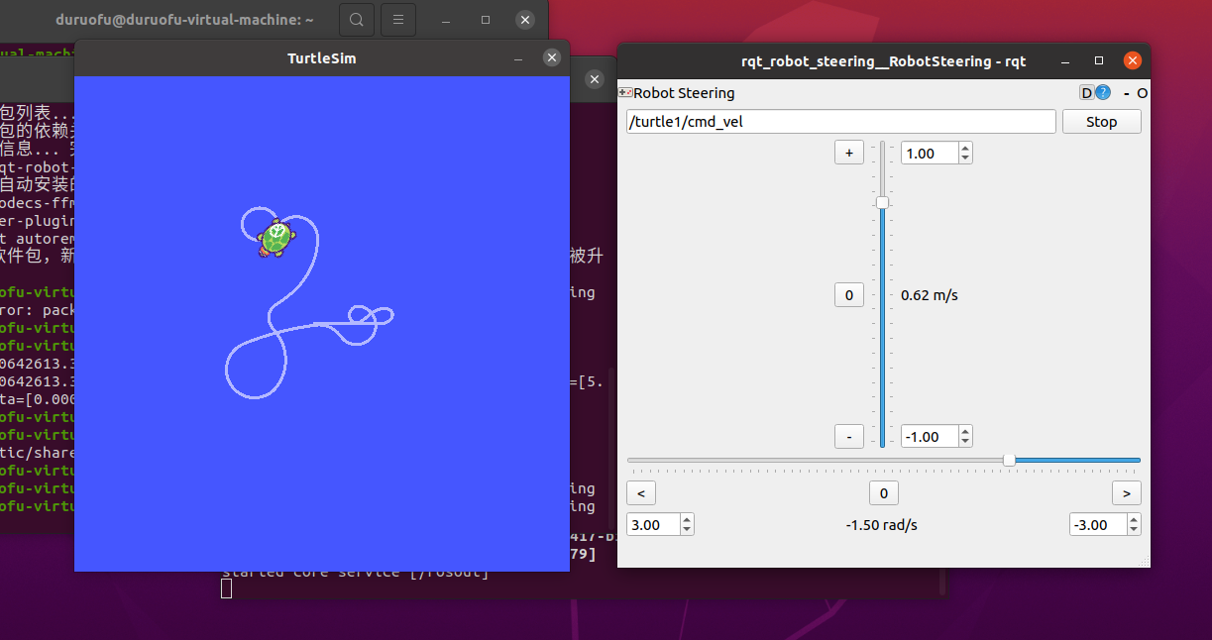Step up the -3.00 angular limit spinbox
The height and width of the screenshot is (640, 1212).
1134,520
